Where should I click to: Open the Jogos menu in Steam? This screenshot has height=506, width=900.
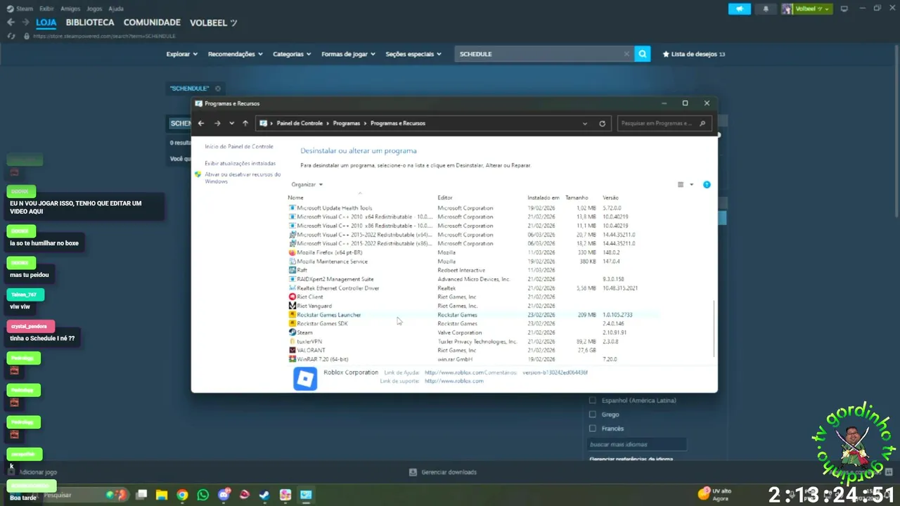click(94, 8)
